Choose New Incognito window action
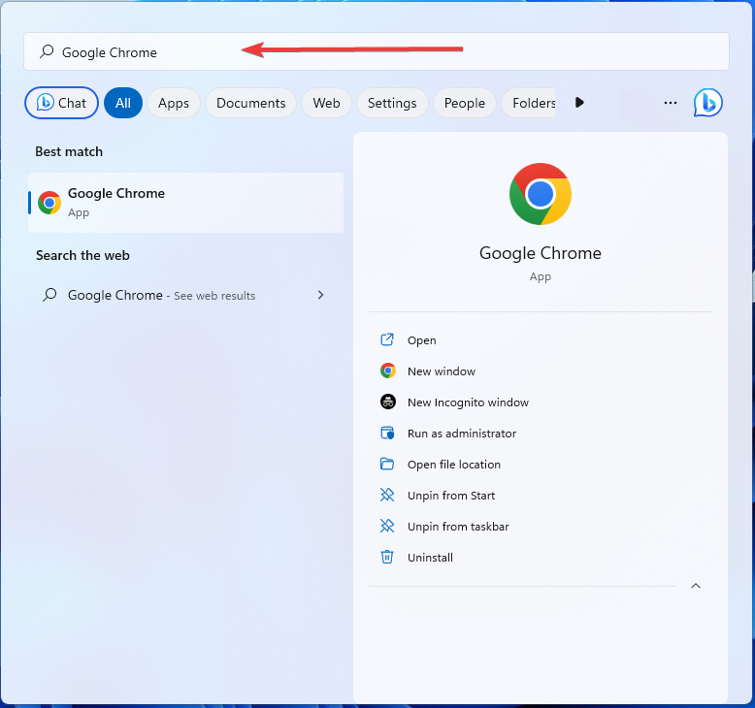The width and height of the screenshot is (755, 708). click(x=468, y=402)
